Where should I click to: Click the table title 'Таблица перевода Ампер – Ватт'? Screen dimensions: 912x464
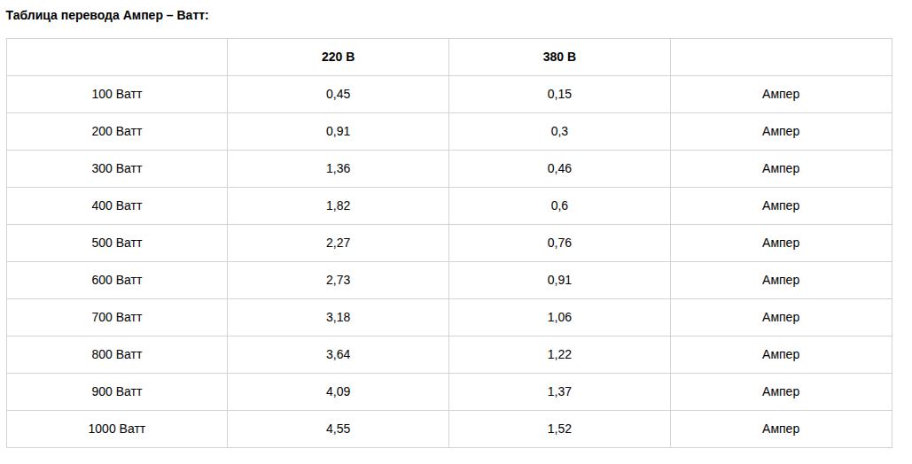(x=107, y=16)
